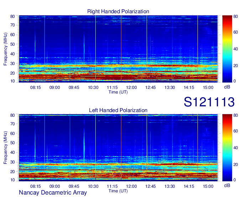
Task: Click the Left Handed Polarization title
Action: click(x=118, y=110)
